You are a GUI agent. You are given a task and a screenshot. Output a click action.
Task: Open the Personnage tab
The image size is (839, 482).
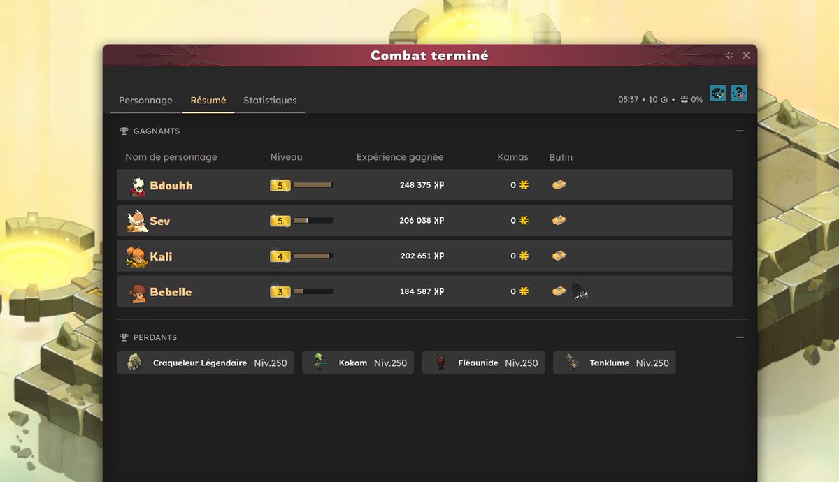click(x=145, y=101)
